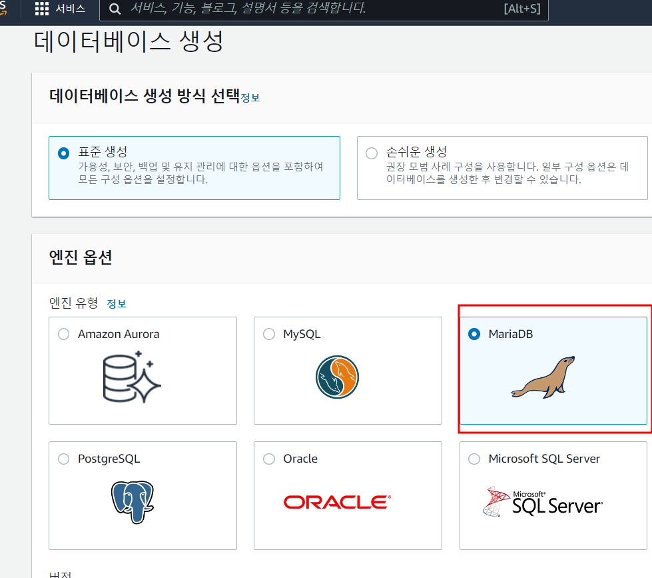Select the PostgreSQL engine radio button
The height and width of the screenshot is (578, 652).
point(64,459)
